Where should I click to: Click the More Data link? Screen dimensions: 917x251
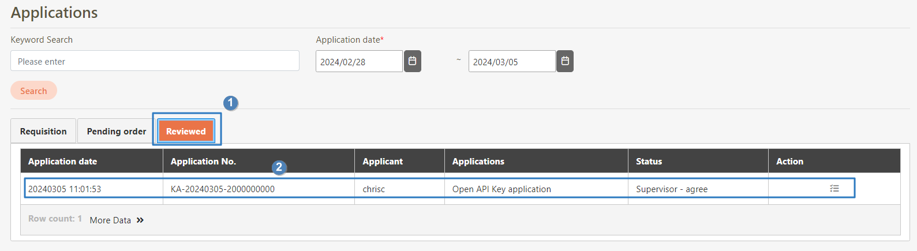click(117, 220)
